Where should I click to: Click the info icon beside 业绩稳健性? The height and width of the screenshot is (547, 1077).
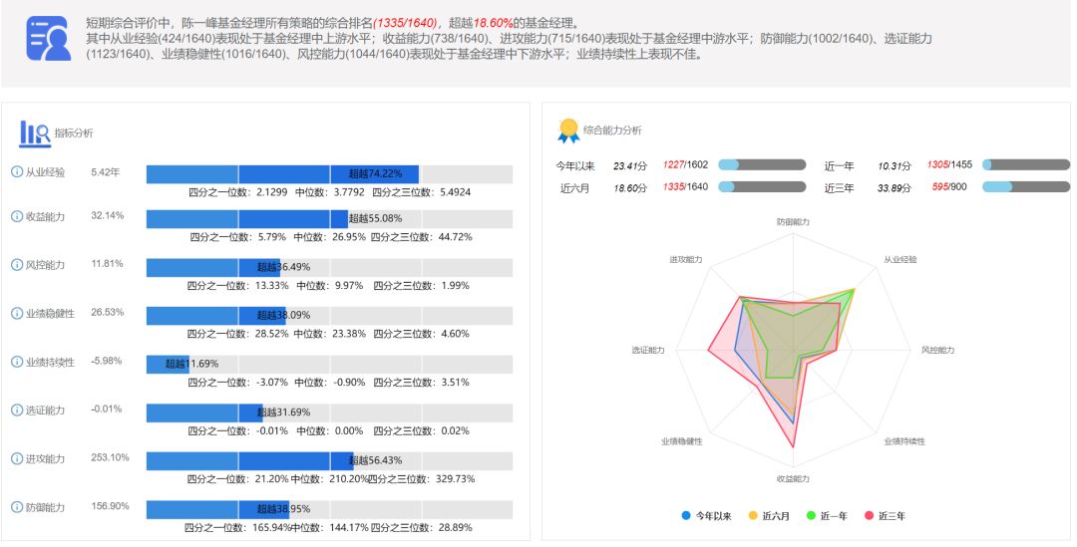(x=17, y=314)
